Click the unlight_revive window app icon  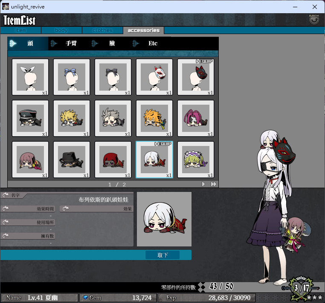point(6,7)
